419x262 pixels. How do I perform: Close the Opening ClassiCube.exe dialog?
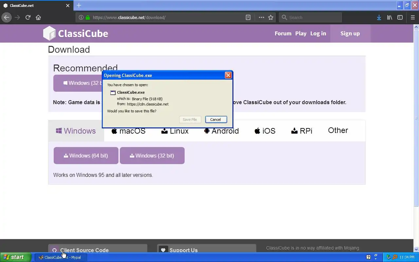(x=228, y=75)
